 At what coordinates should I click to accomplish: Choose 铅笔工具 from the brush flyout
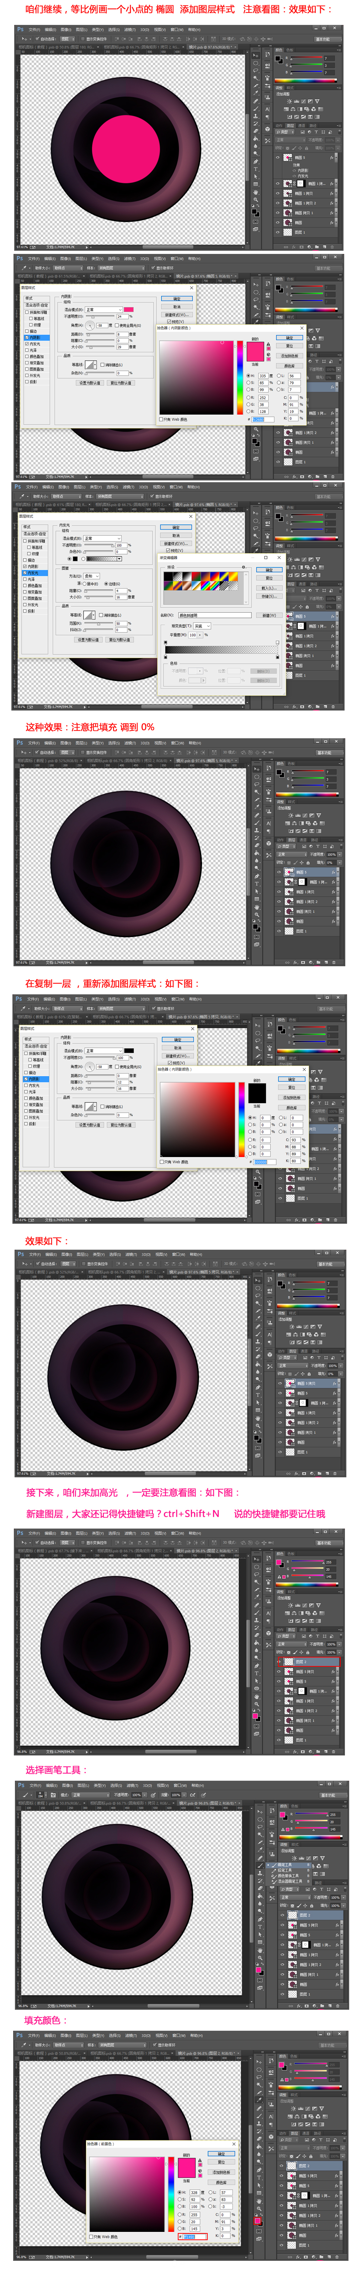[288, 1870]
